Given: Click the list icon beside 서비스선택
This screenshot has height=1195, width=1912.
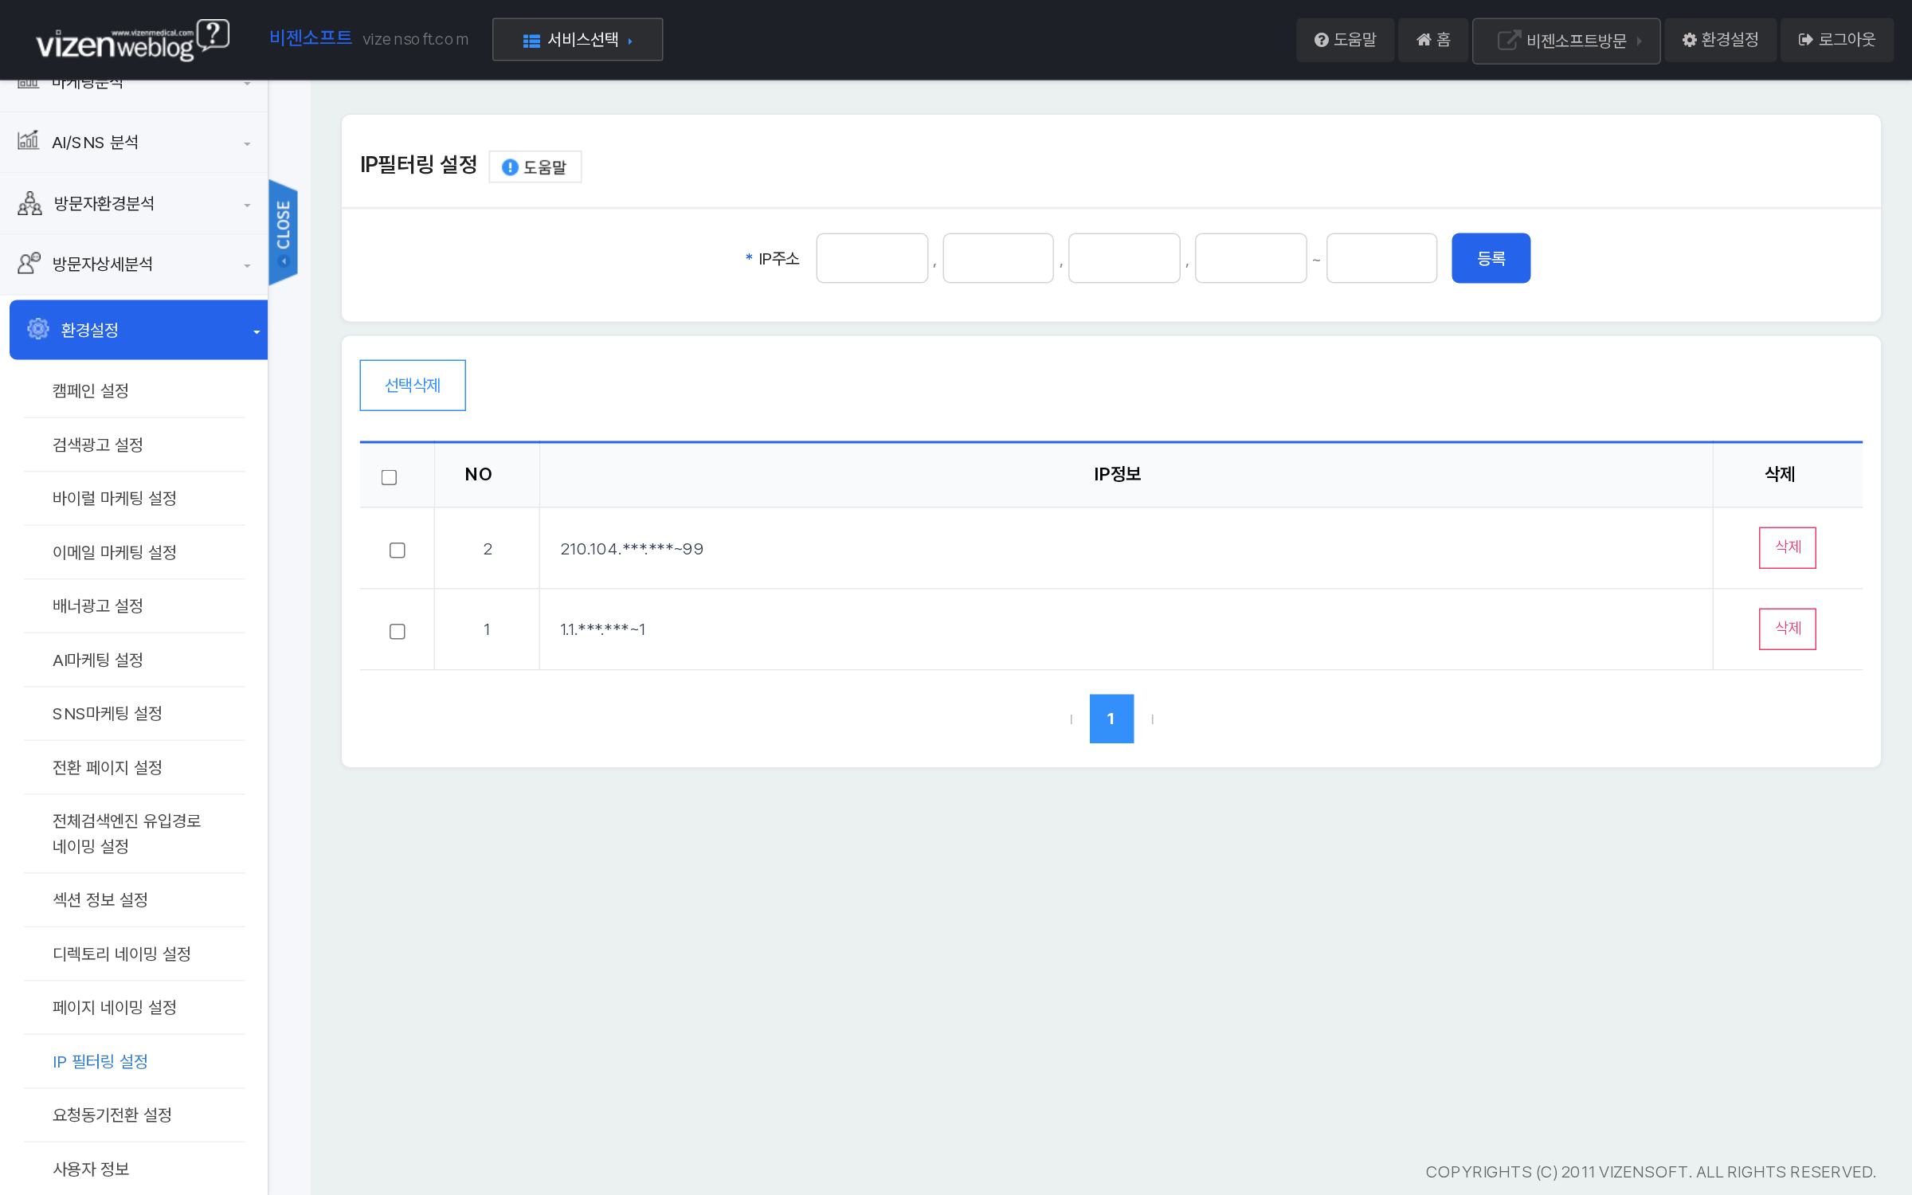Looking at the screenshot, I should tap(531, 40).
